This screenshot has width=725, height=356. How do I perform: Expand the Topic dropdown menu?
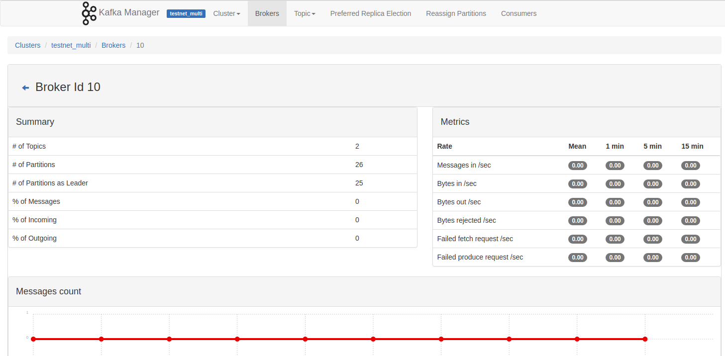tap(305, 13)
